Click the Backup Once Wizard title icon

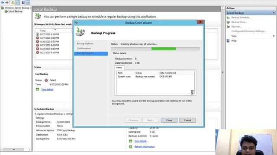[x=76, y=23]
